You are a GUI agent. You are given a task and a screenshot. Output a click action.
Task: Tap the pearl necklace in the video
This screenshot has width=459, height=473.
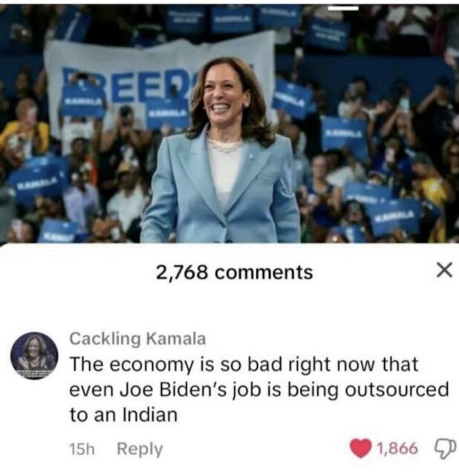224,145
